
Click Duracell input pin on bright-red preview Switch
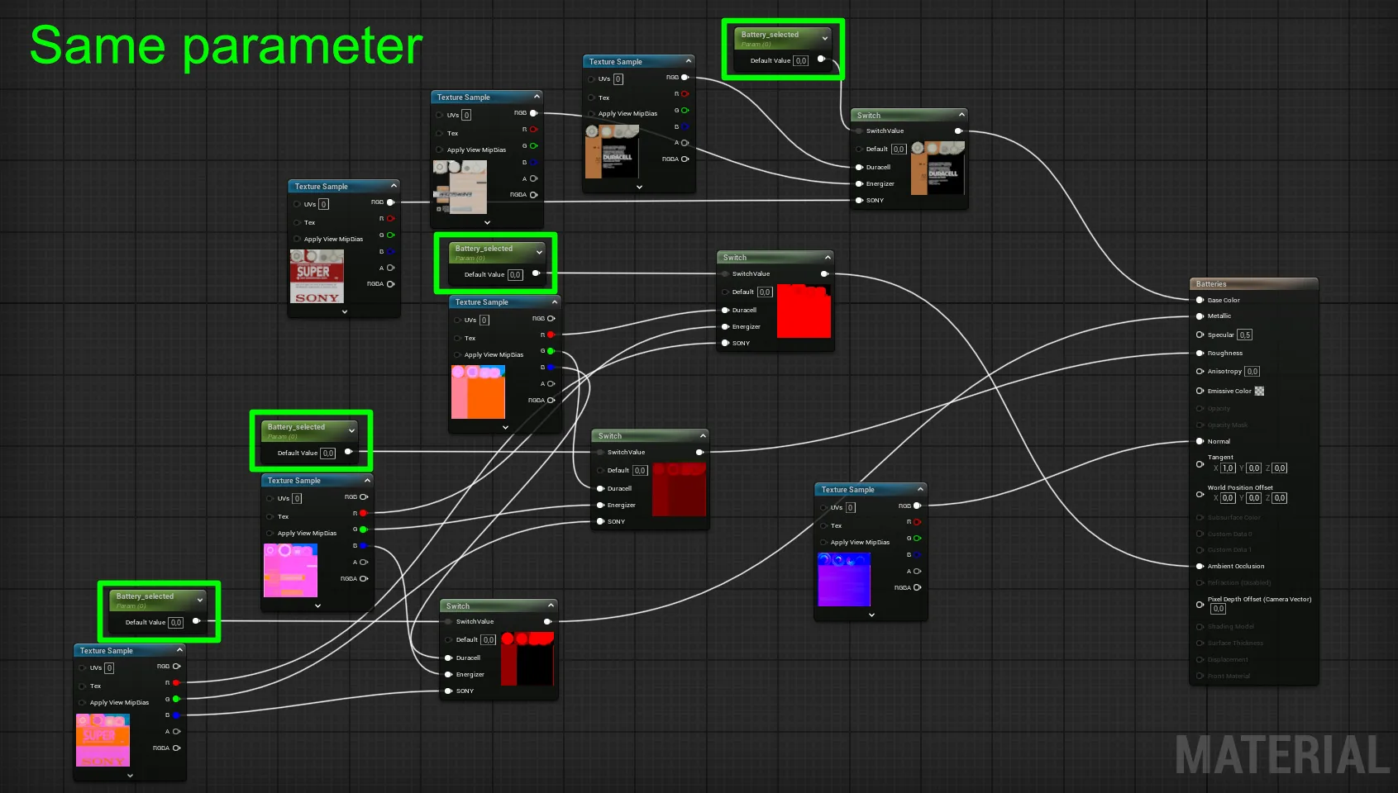click(725, 310)
